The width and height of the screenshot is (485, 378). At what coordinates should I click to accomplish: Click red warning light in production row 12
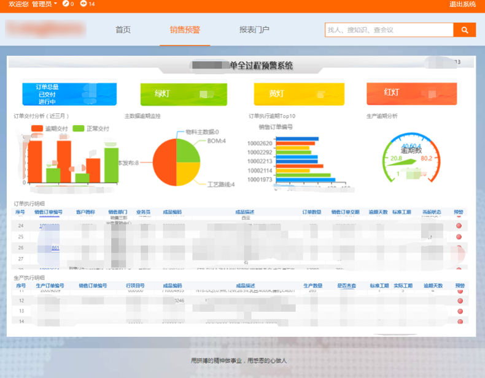460,301
